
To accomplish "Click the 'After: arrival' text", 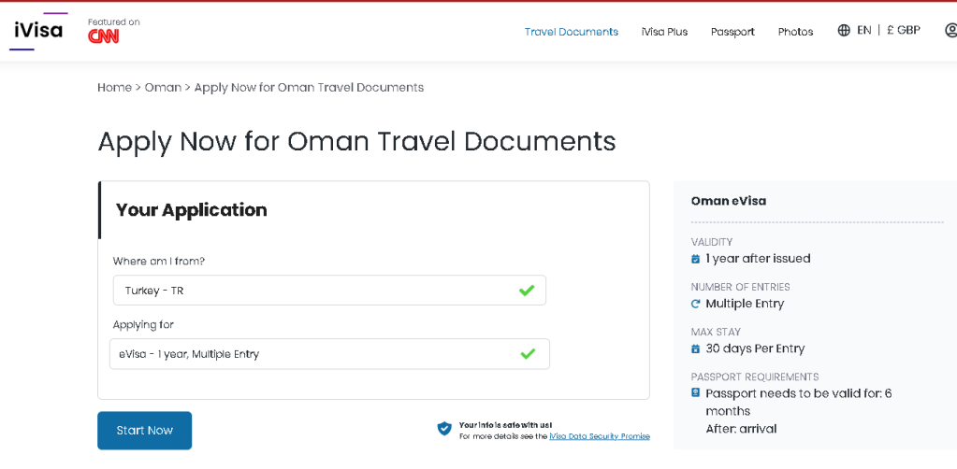I will tap(741, 429).
